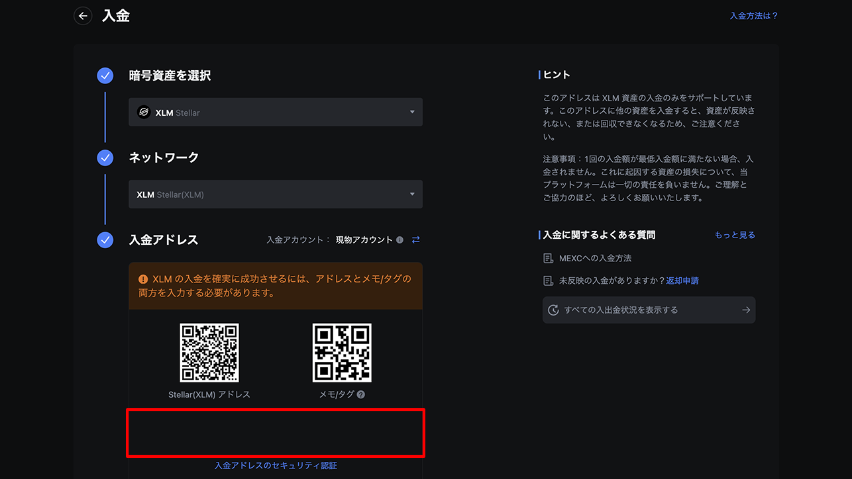The image size is (852, 479).
Task: Click the メモ/タグ QR code
Action: coord(342,353)
